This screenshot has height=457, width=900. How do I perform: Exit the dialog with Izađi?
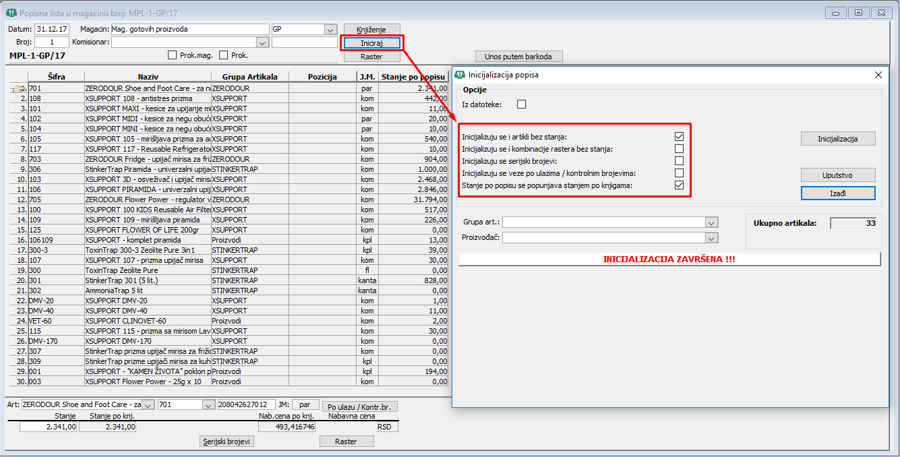click(838, 193)
